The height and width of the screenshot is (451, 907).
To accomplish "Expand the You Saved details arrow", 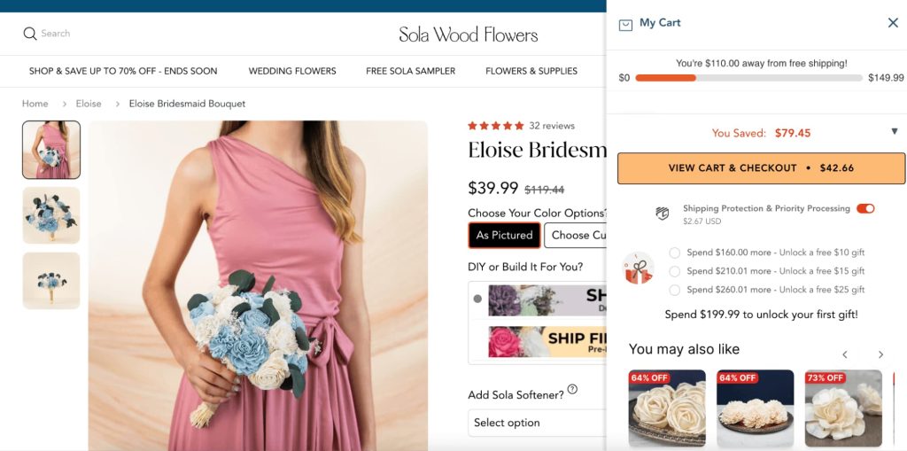I will pyautogui.click(x=894, y=132).
